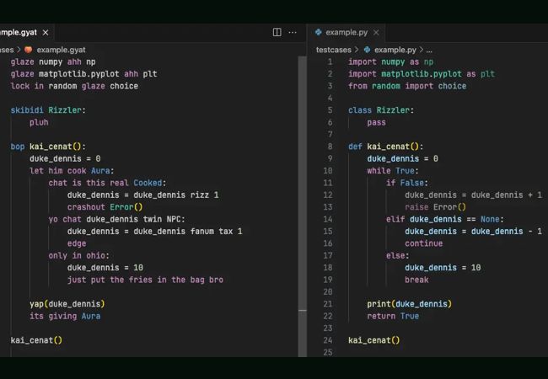Select example.gyat in the breadcrumb path
The height and width of the screenshot is (379, 548).
pyautogui.click(x=62, y=50)
